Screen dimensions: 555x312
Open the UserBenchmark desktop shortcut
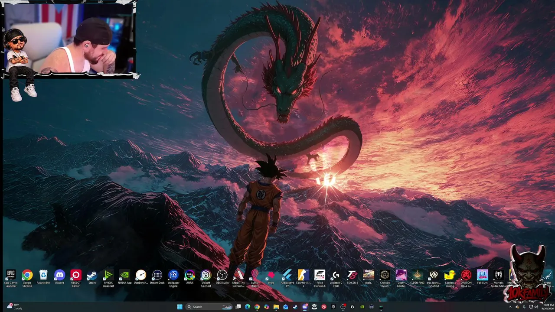(x=141, y=277)
